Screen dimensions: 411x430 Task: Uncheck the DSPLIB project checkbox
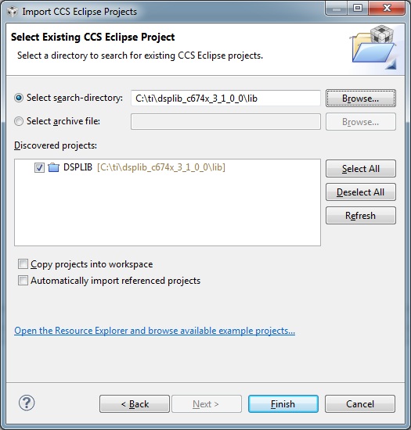pyautogui.click(x=39, y=167)
